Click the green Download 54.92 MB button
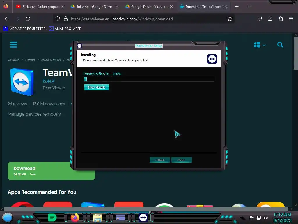Screen dimensions: 298x224 pos(51,171)
